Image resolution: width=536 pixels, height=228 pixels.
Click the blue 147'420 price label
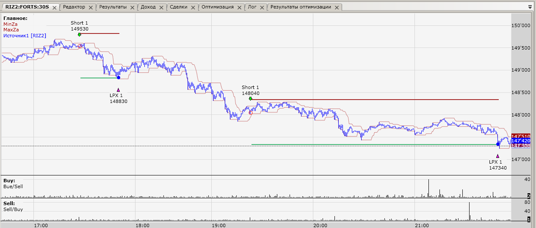(520, 141)
